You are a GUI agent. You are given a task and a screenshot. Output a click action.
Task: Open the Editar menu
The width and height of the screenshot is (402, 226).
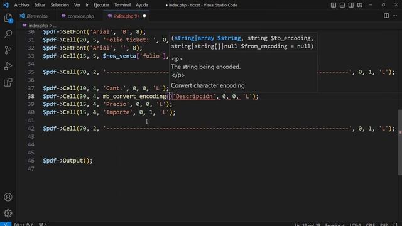40,5
